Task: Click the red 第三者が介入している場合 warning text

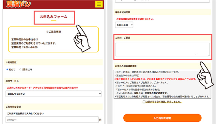Action: [155, 79]
